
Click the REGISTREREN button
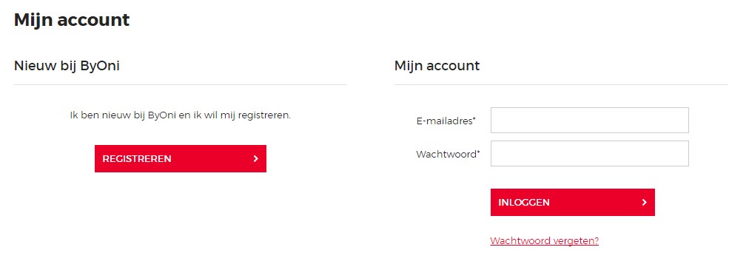point(181,158)
